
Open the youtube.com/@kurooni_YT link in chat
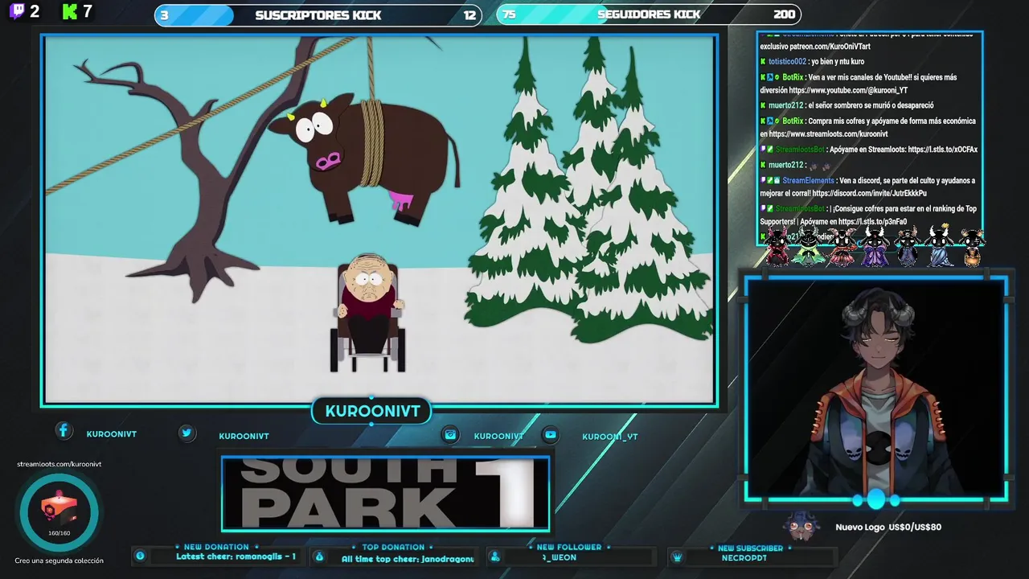click(x=848, y=91)
